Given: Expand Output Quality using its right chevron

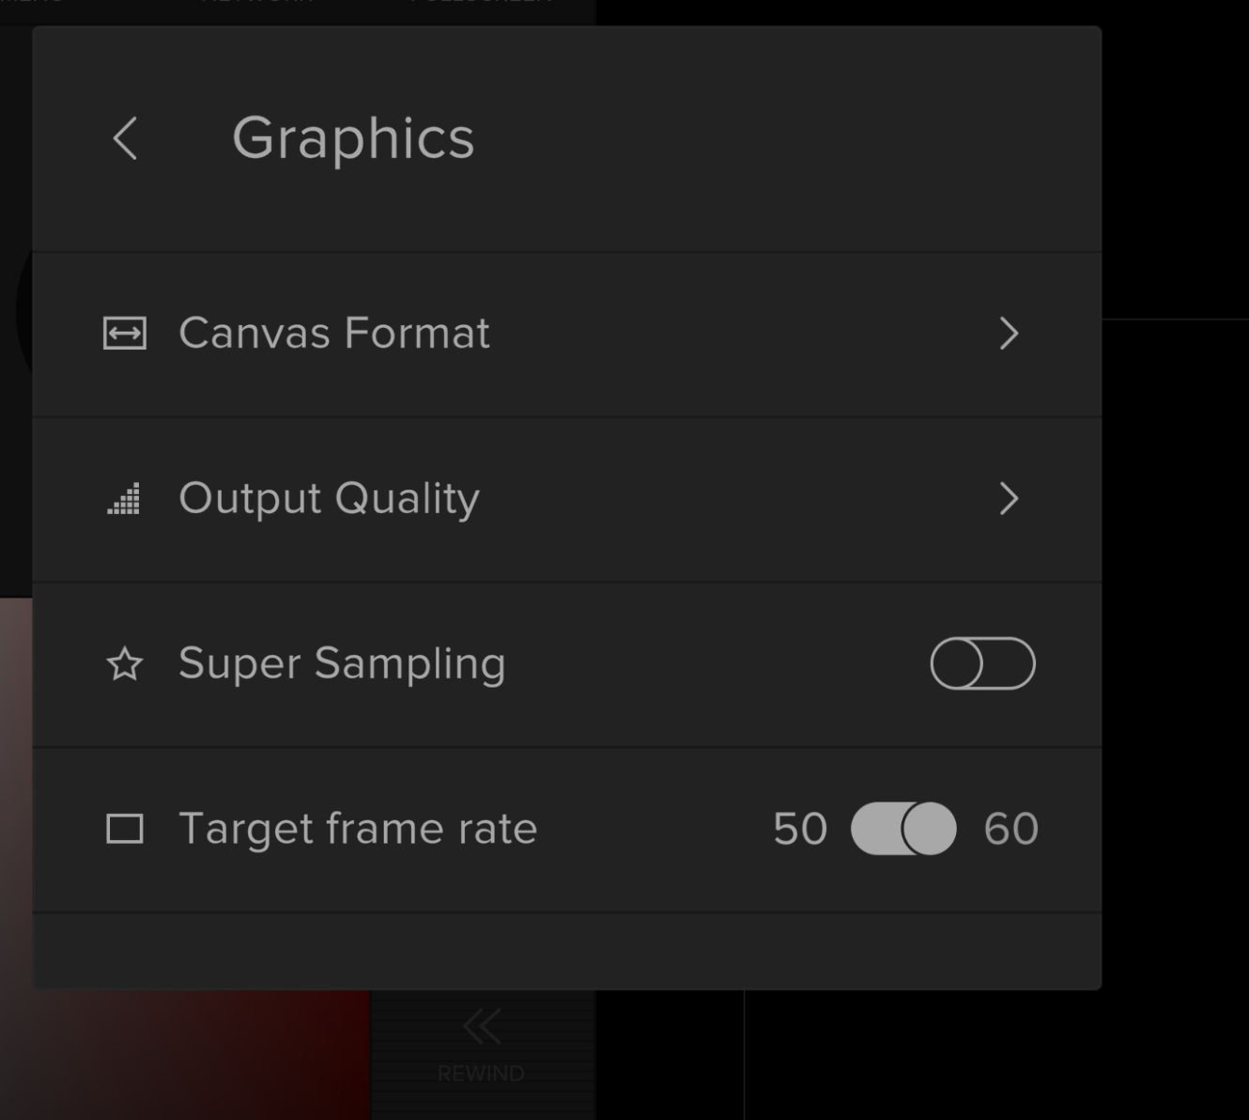Looking at the screenshot, I should click(1009, 499).
